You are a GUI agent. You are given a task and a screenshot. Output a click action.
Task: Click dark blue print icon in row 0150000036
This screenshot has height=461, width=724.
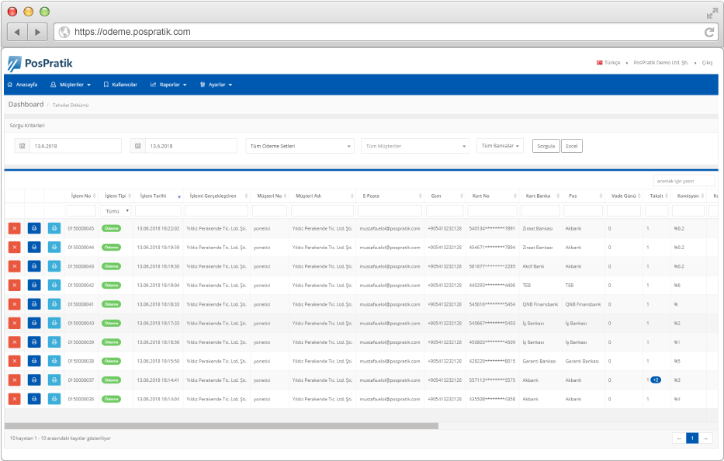tap(34, 399)
